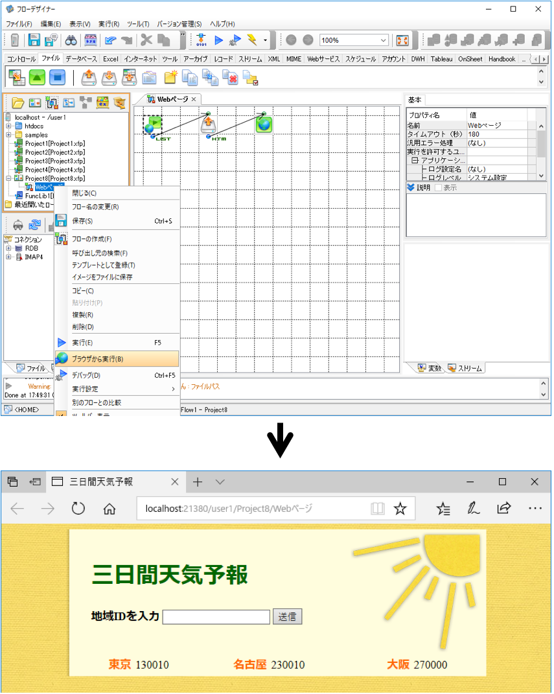Choose 実行設定 submenu in context menu
The image size is (554, 694).
pyautogui.click(x=117, y=389)
